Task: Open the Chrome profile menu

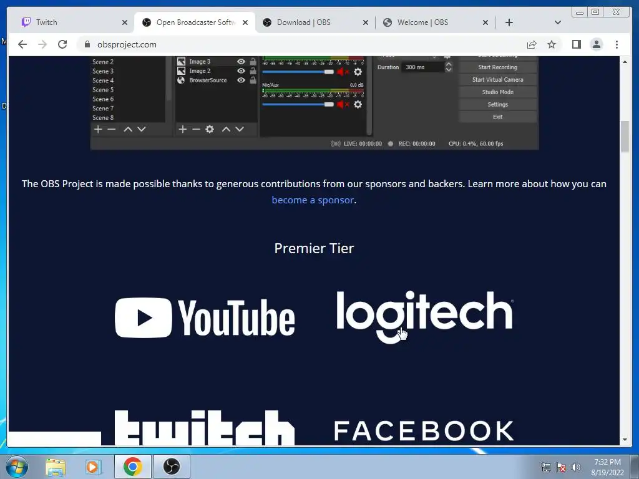Action: [x=596, y=44]
